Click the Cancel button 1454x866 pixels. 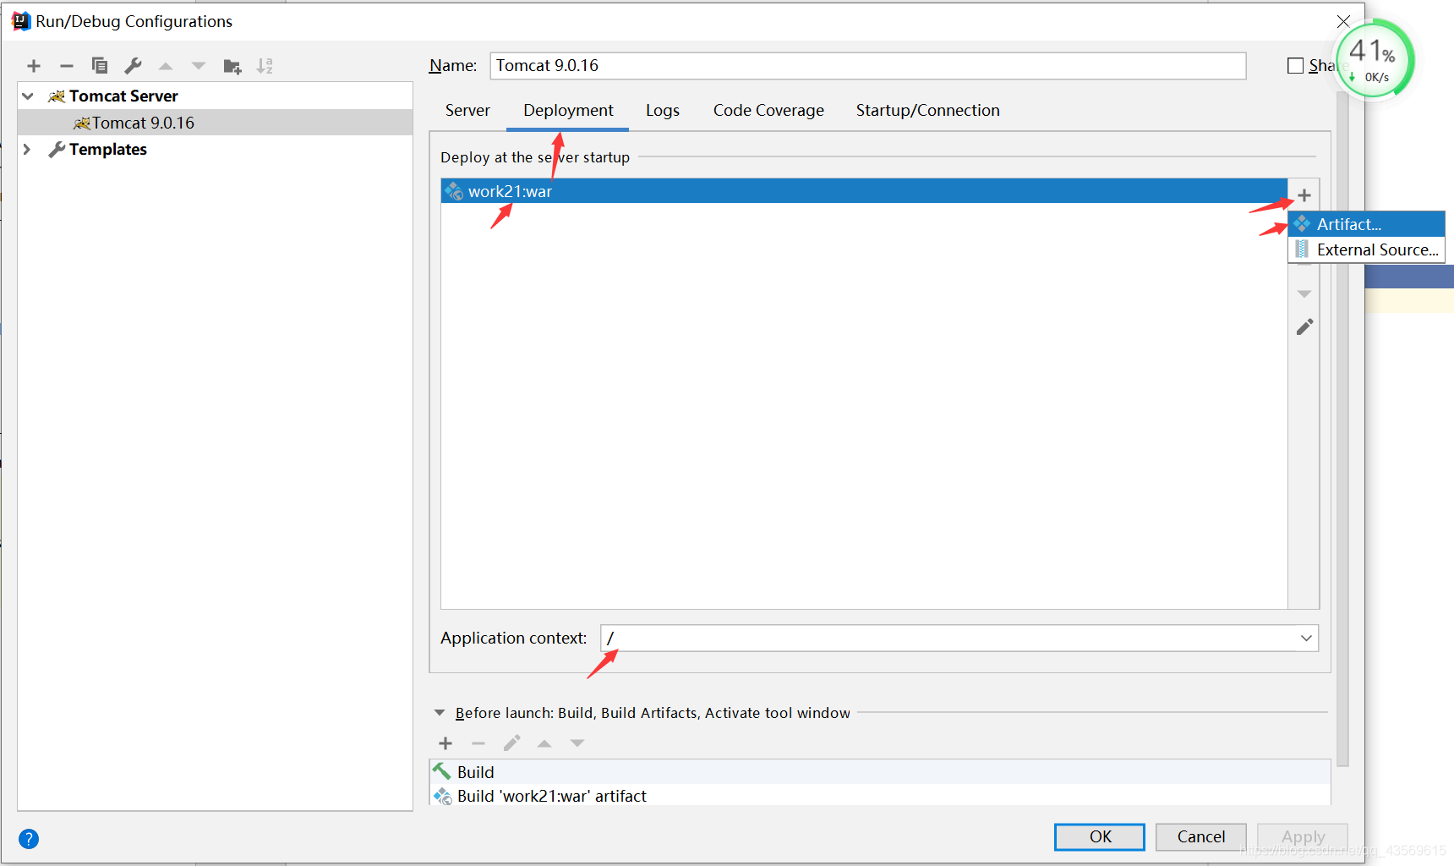click(1201, 836)
